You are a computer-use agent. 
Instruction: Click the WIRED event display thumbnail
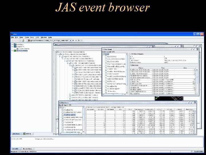click(169, 98)
